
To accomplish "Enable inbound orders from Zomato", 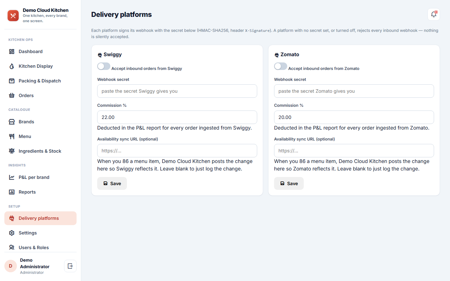I will coord(281,66).
